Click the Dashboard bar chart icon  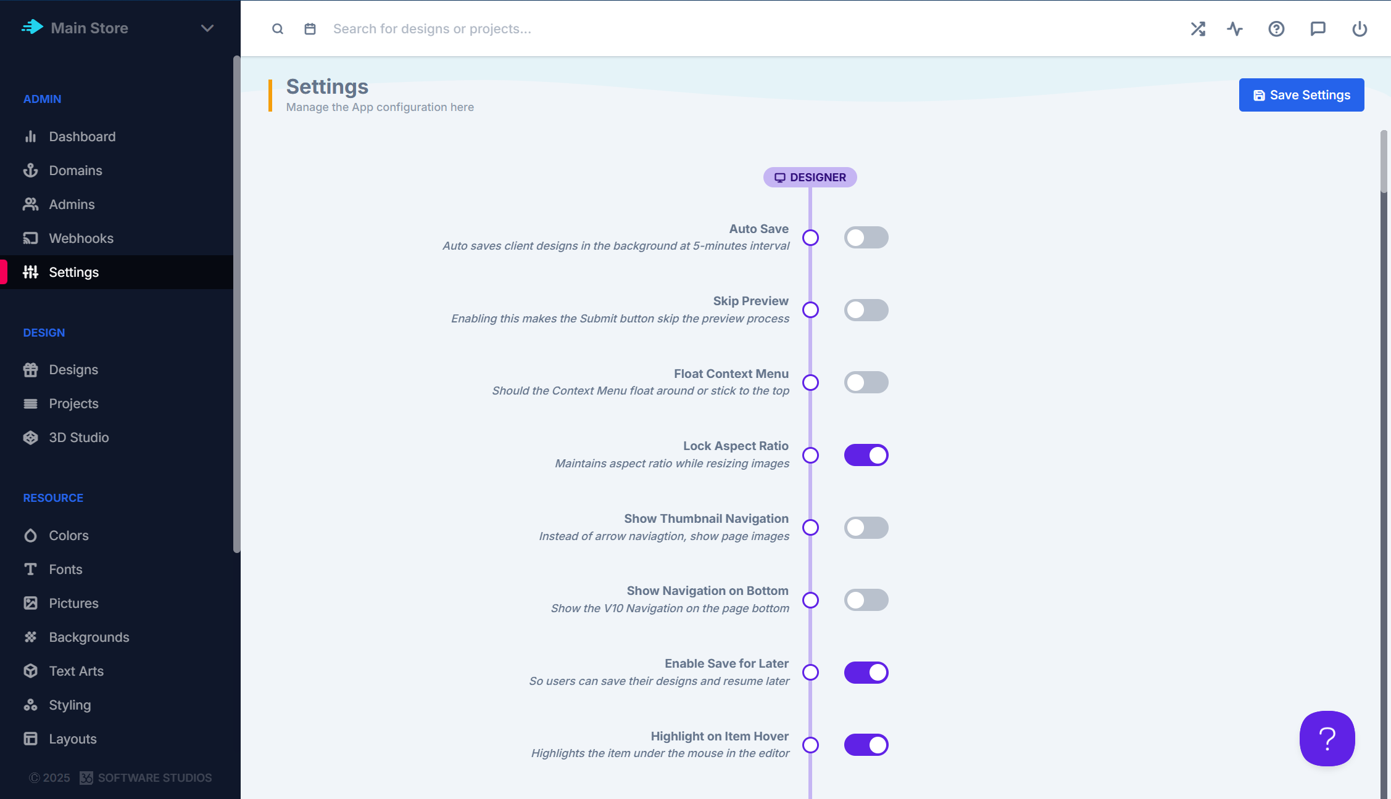point(30,136)
